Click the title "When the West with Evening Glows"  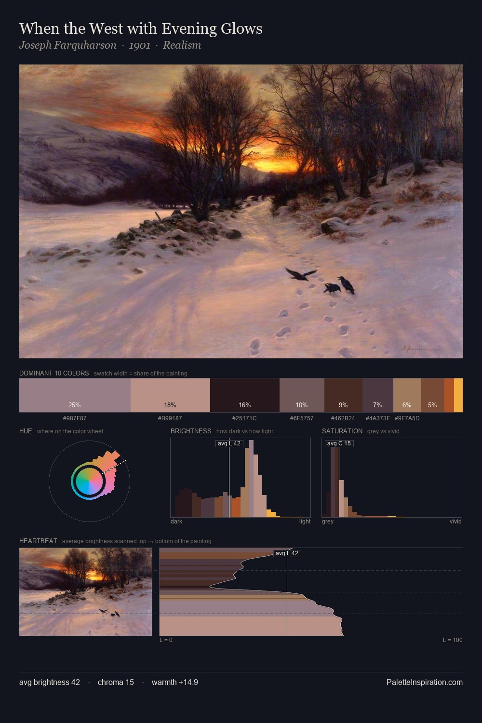141,29
